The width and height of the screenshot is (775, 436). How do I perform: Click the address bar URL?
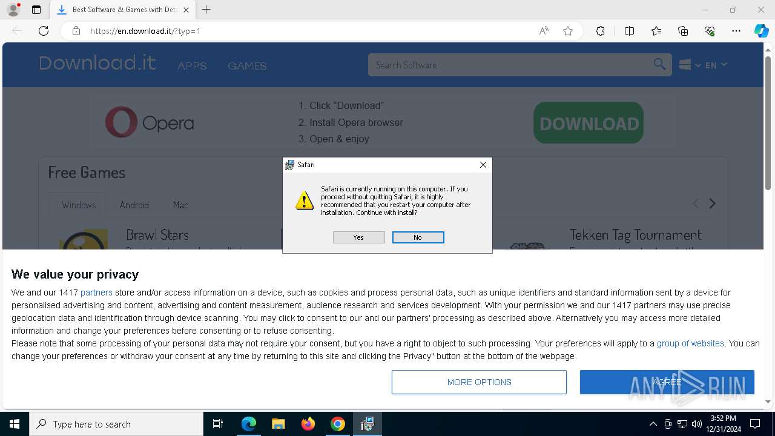click(x=145, y=31)
